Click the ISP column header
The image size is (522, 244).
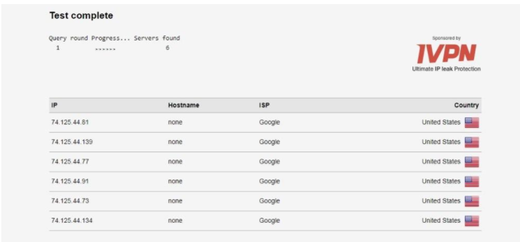click(x=264, y=105)
